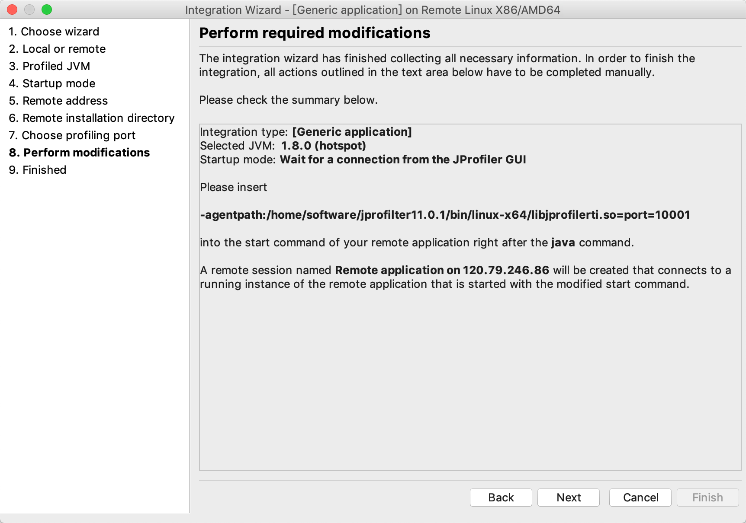Select step 2. Local or remote
Screen dimensions: 746x523
[x=57, y=49]
